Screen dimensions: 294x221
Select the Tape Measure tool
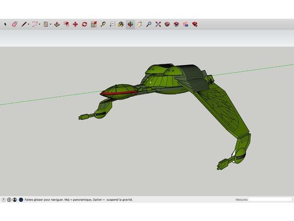tap(103, 24)
